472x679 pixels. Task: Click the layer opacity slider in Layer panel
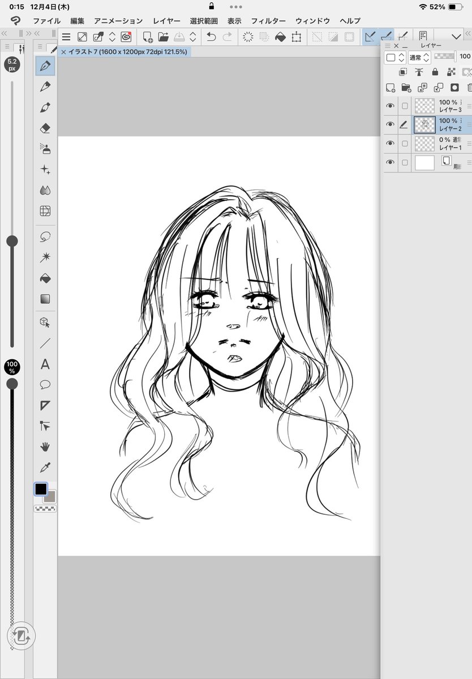tap(445, 57)
